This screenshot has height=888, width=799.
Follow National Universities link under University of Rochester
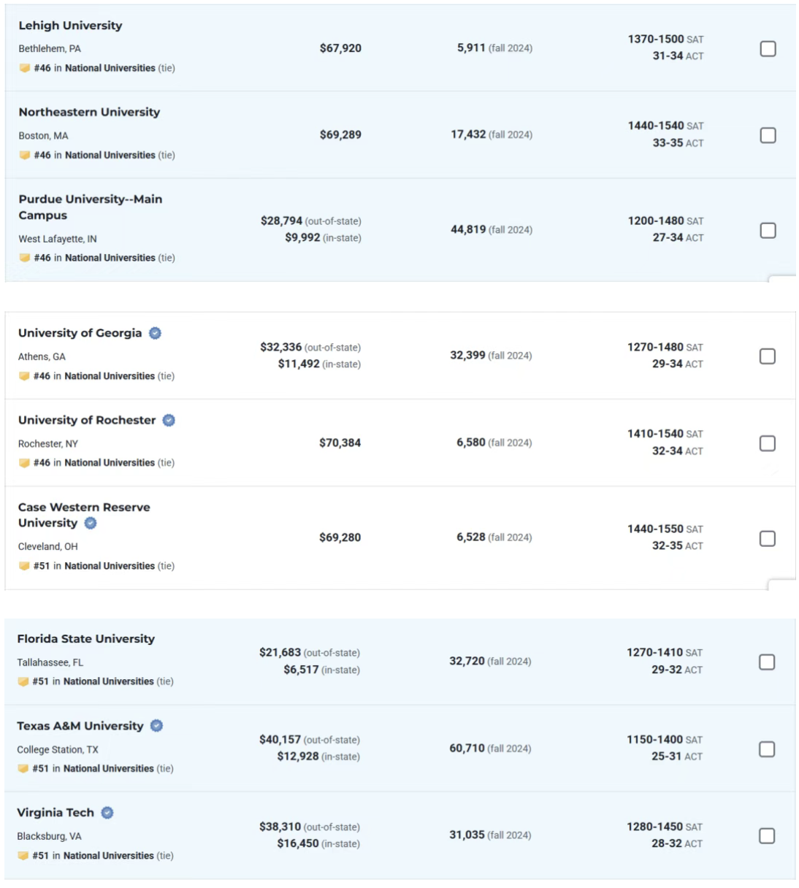click(x=110, y=463)
